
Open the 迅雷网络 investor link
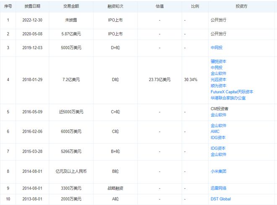[x=218, y=188]
